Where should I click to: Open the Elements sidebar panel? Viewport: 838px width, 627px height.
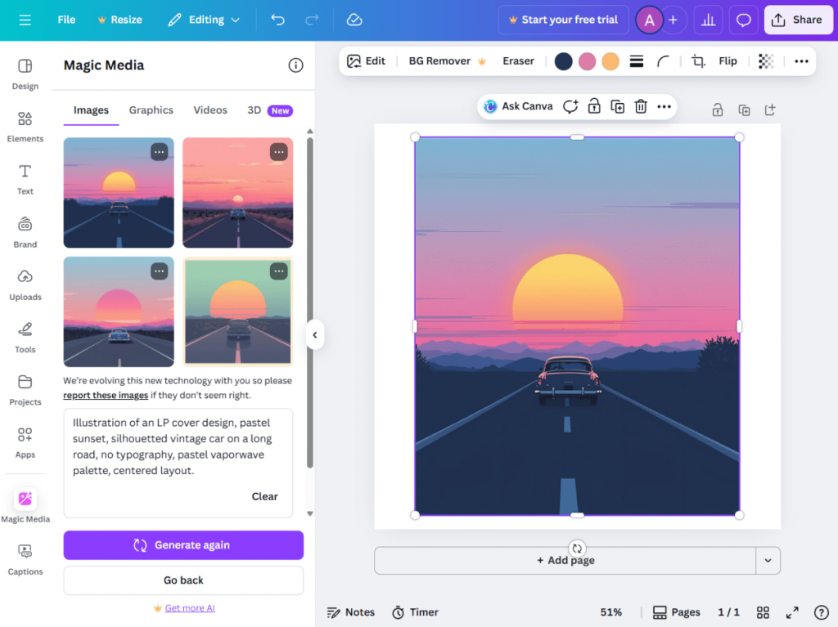click(25, 127)
